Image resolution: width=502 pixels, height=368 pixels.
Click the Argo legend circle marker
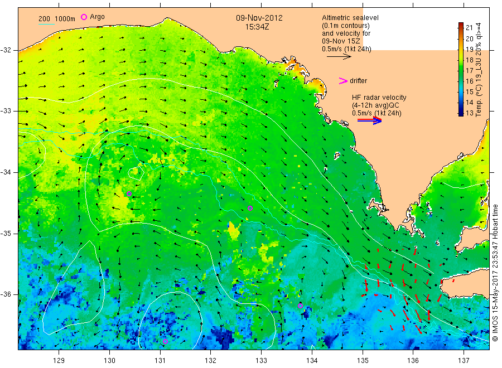84,17
